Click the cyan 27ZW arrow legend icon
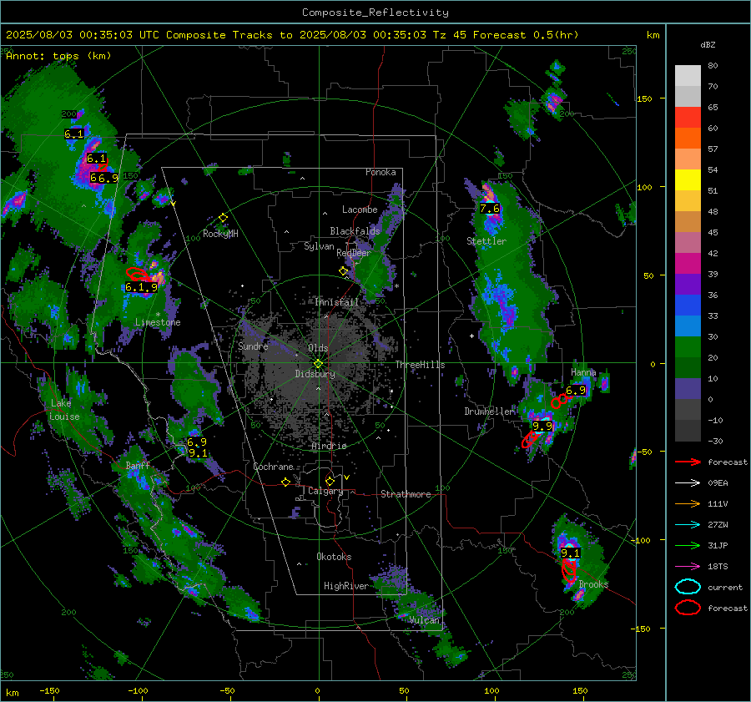751x702 pixels. click(x=688, y=525)
